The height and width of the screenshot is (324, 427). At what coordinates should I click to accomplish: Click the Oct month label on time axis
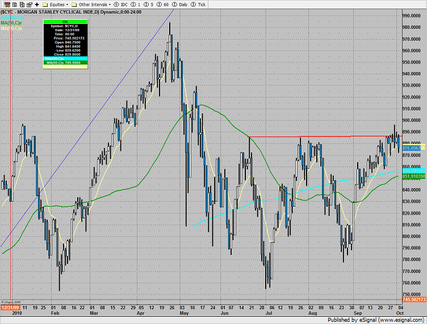tap(400, 313)
